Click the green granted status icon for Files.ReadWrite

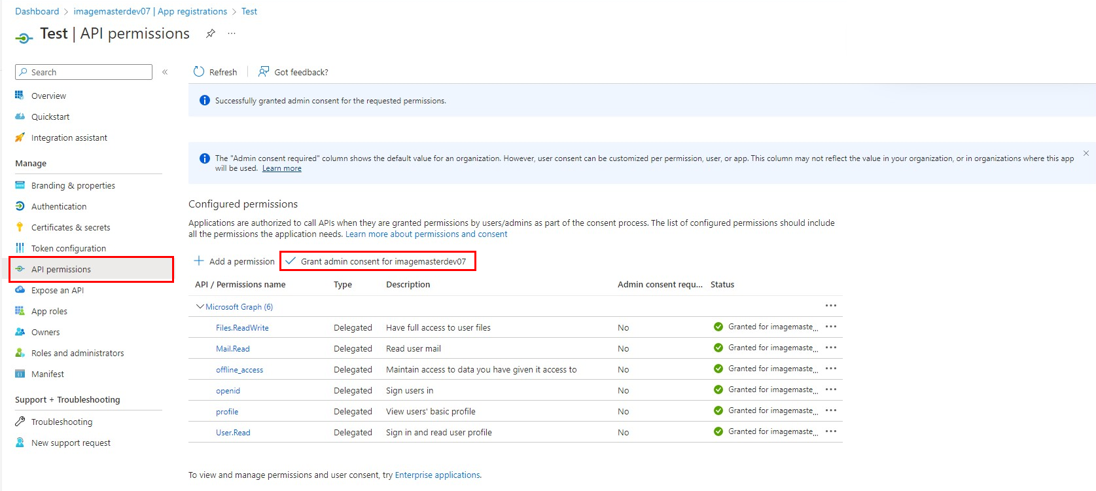coord(718,327)
